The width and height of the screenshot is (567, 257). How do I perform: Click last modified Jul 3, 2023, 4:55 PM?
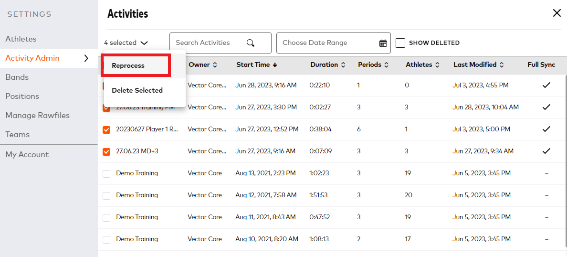click(481, 86)
